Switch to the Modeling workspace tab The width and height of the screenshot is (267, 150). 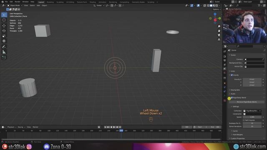[50, 2]
